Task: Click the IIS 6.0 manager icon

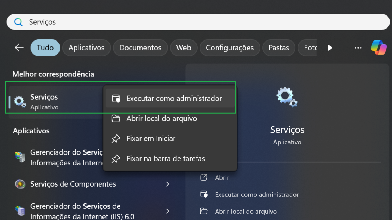Action: tap(20, 211)
